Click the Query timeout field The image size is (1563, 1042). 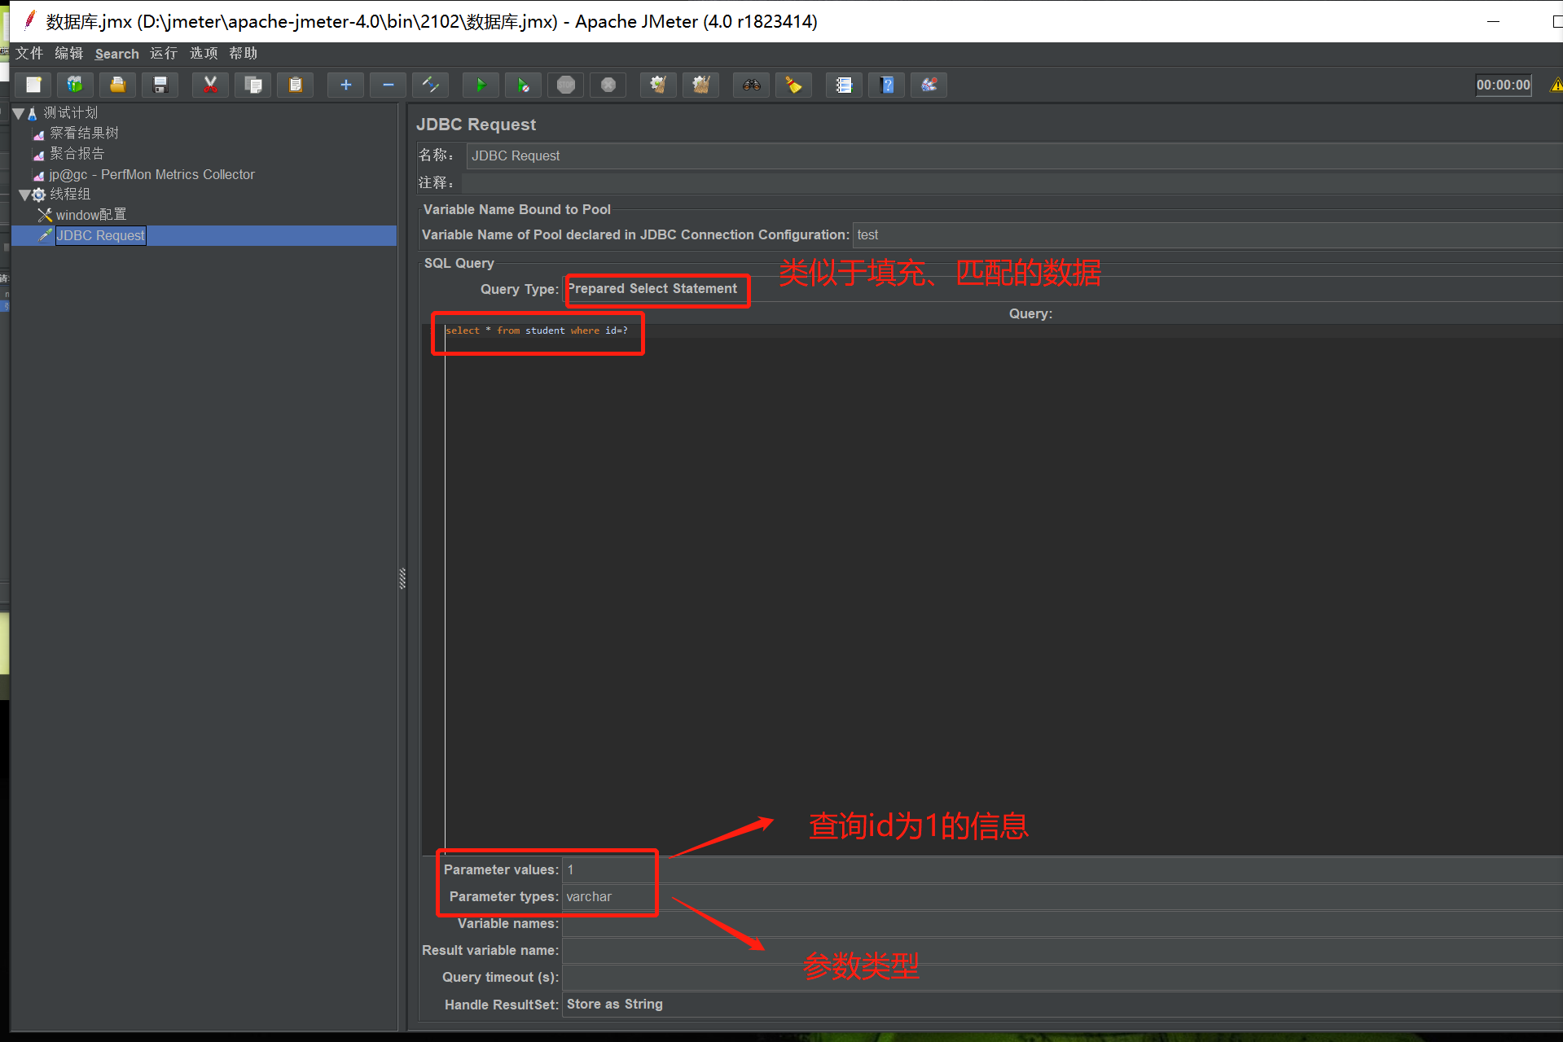click(x=1063, y=978)
